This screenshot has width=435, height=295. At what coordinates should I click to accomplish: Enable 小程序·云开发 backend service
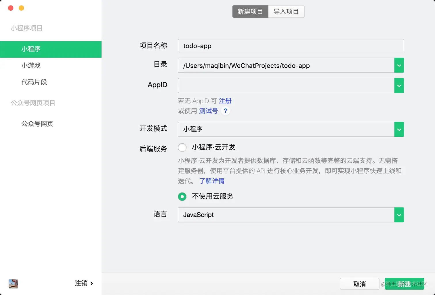tap(182, 147)
